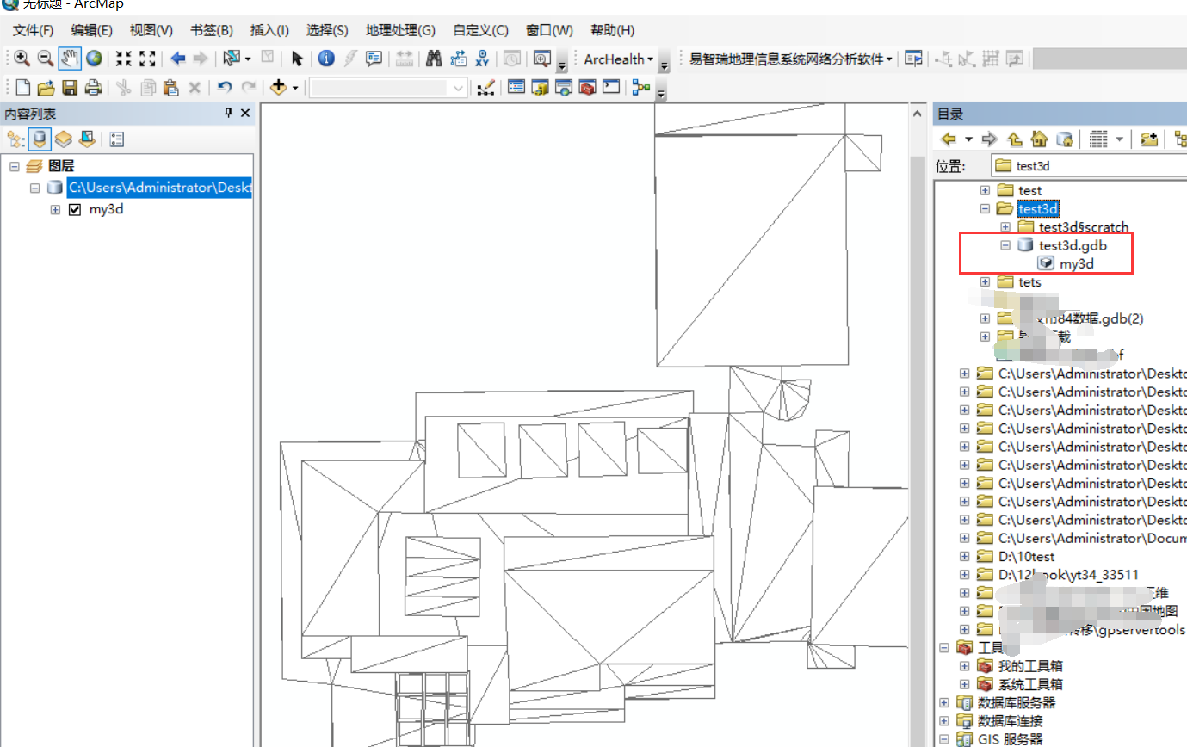Expand the 系统工具箱 node
This screenshot has width=1187, height=747.
[x=965, y=684]
